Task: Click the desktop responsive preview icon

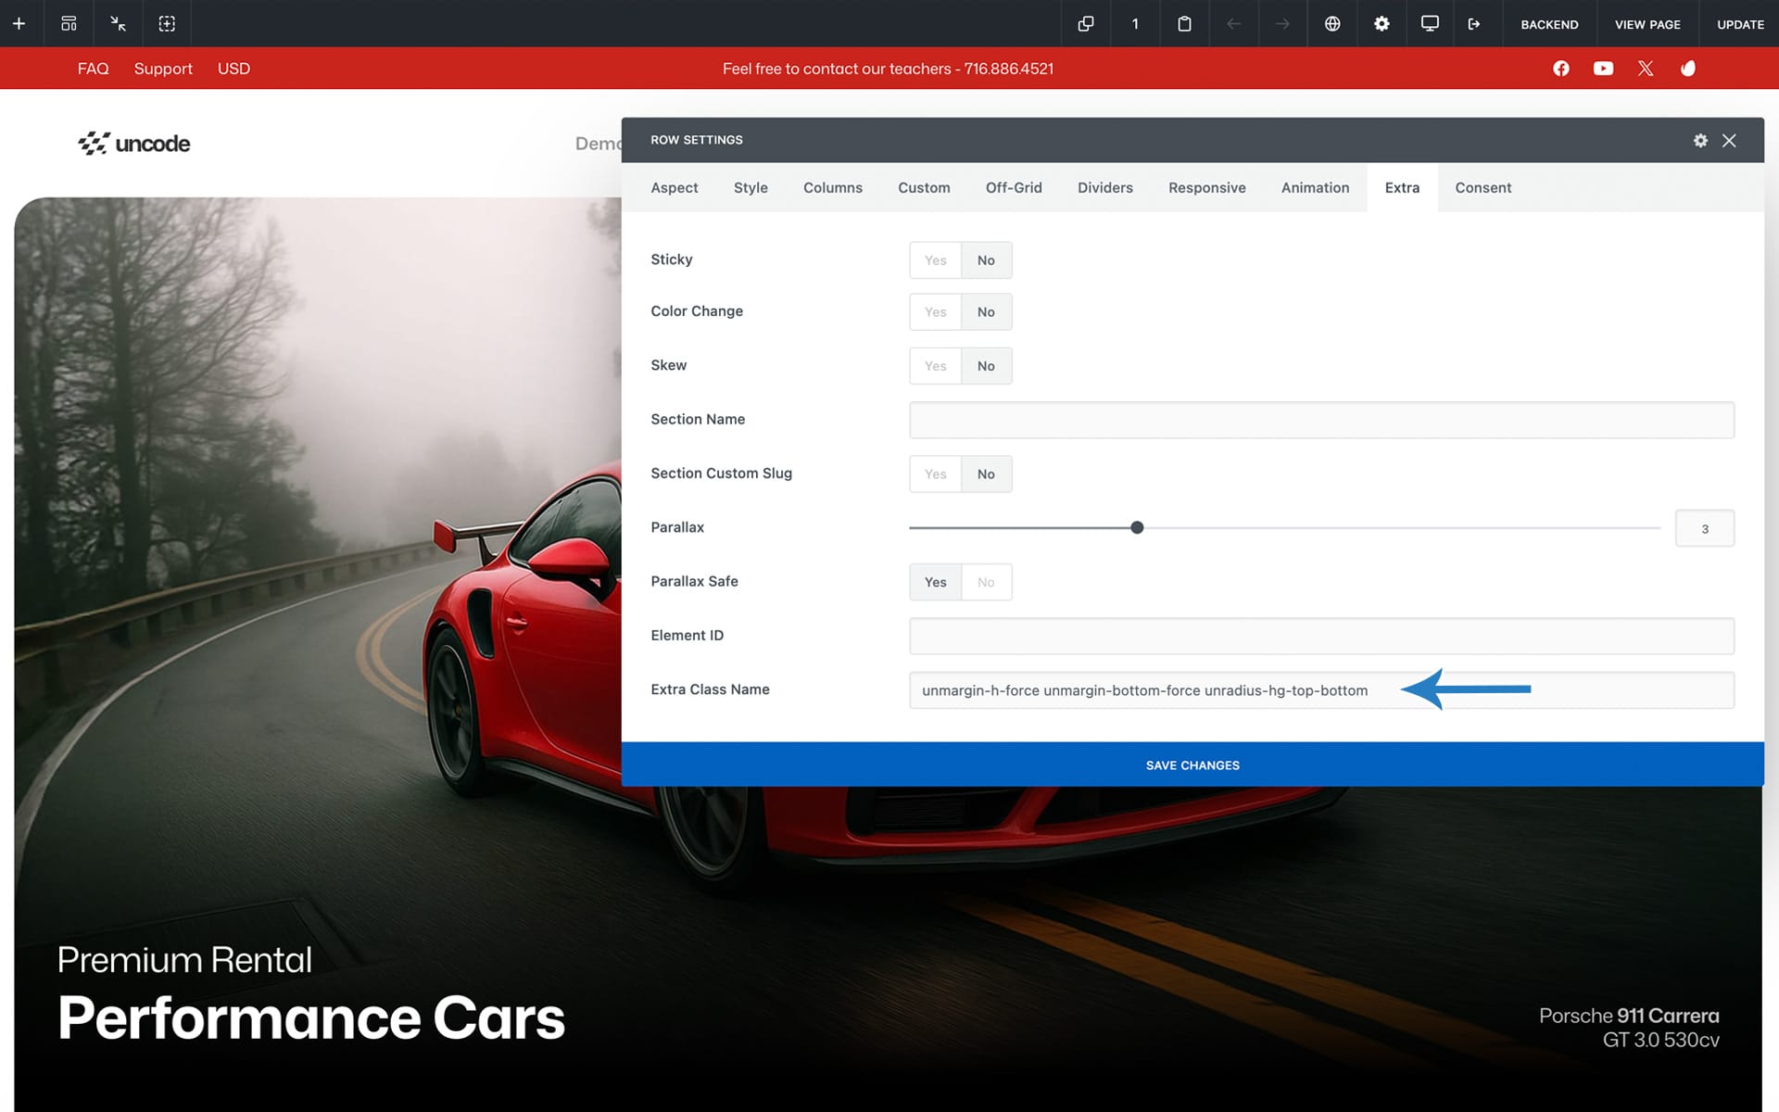Action: (x=1430, y=24)
